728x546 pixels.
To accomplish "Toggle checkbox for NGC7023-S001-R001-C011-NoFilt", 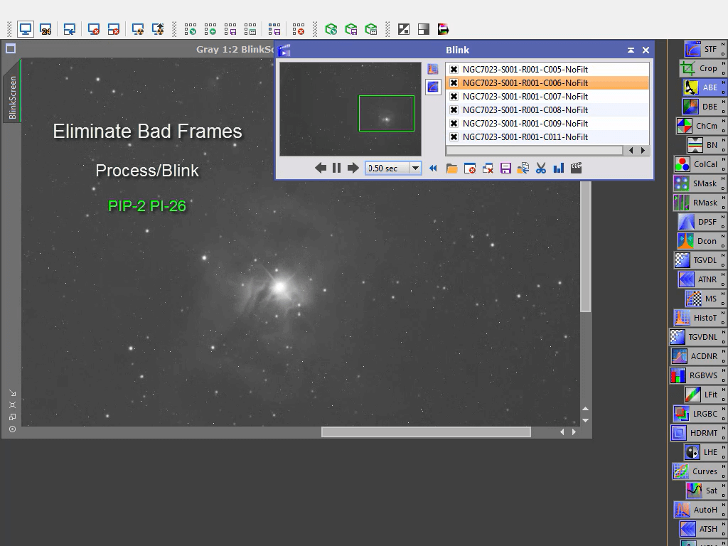I will tap(454, 137).
